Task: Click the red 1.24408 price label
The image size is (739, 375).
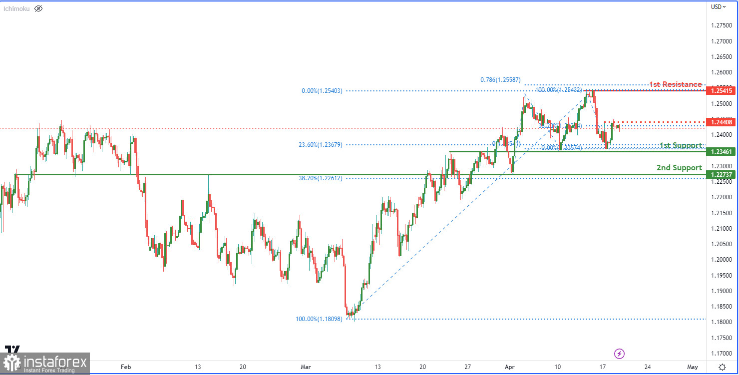Action: 720,122
